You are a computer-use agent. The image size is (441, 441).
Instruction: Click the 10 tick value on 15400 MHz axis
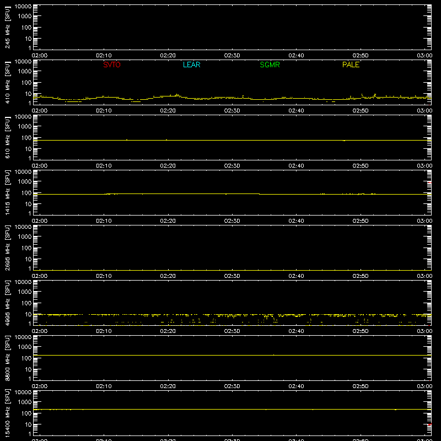pyautogui.click(x=28, y=424)
